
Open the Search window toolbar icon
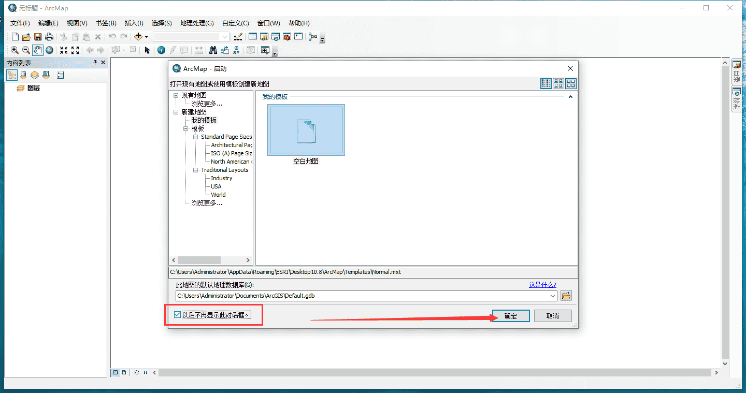click(276, 37)
